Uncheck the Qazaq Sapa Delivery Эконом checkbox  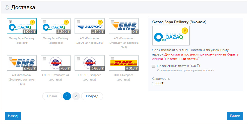(10, 22)
